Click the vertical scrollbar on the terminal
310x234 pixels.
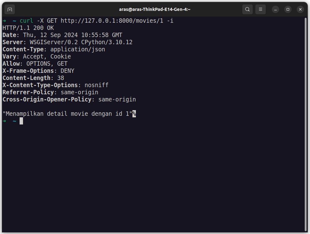click(x=306, y=124)
